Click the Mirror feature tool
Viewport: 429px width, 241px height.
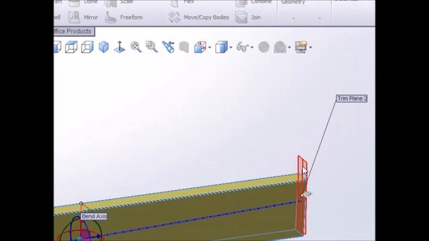tap(83, 17)
